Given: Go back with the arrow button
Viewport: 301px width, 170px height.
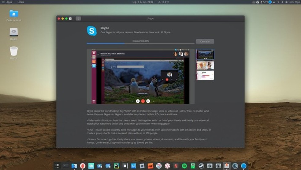Looking at the screenshot, I should [78, 18].
